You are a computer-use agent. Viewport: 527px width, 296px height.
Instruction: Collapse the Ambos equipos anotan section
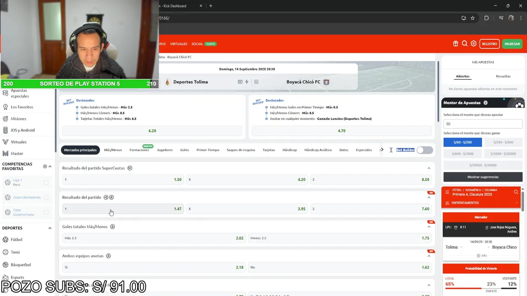tap(429, 256)
